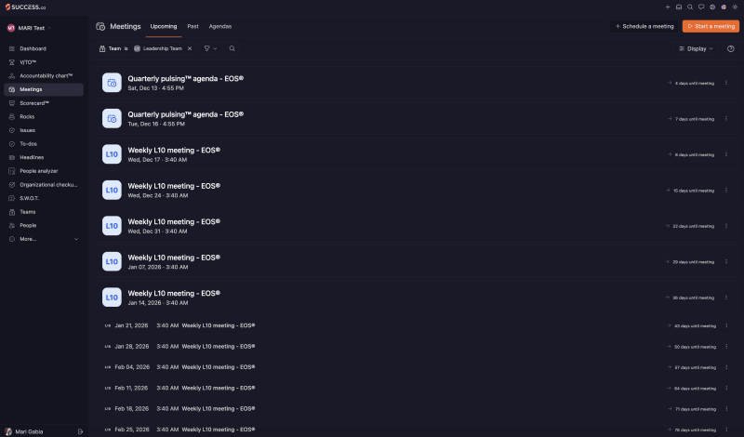This screenshot has height=437, width=744.
Task: Open the chat messages icon at top
Action: pos(701,7)
